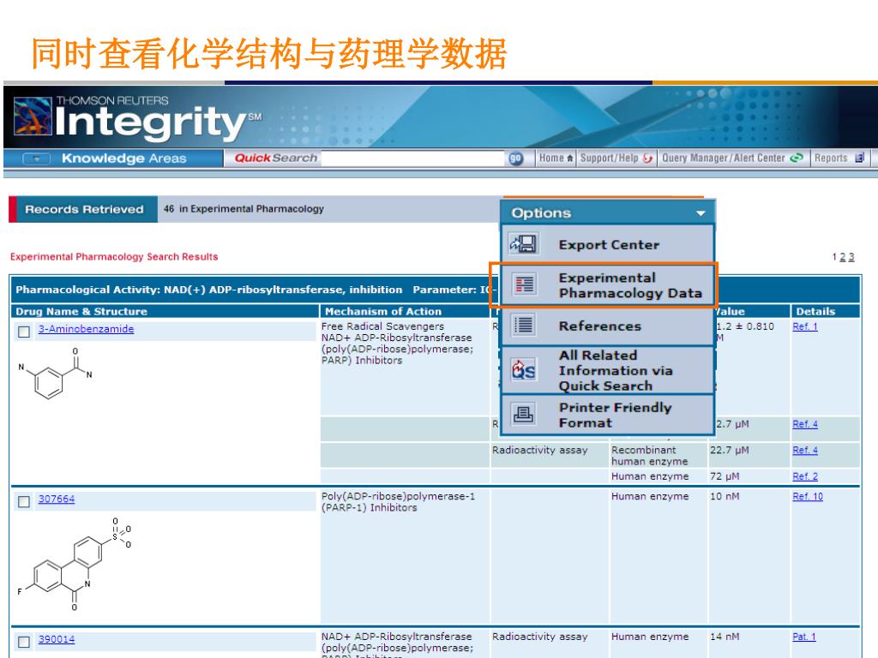This screenshot has width=878, height=658.
Task: Click the Mechanism of Action header
Action: coord(383,312)
